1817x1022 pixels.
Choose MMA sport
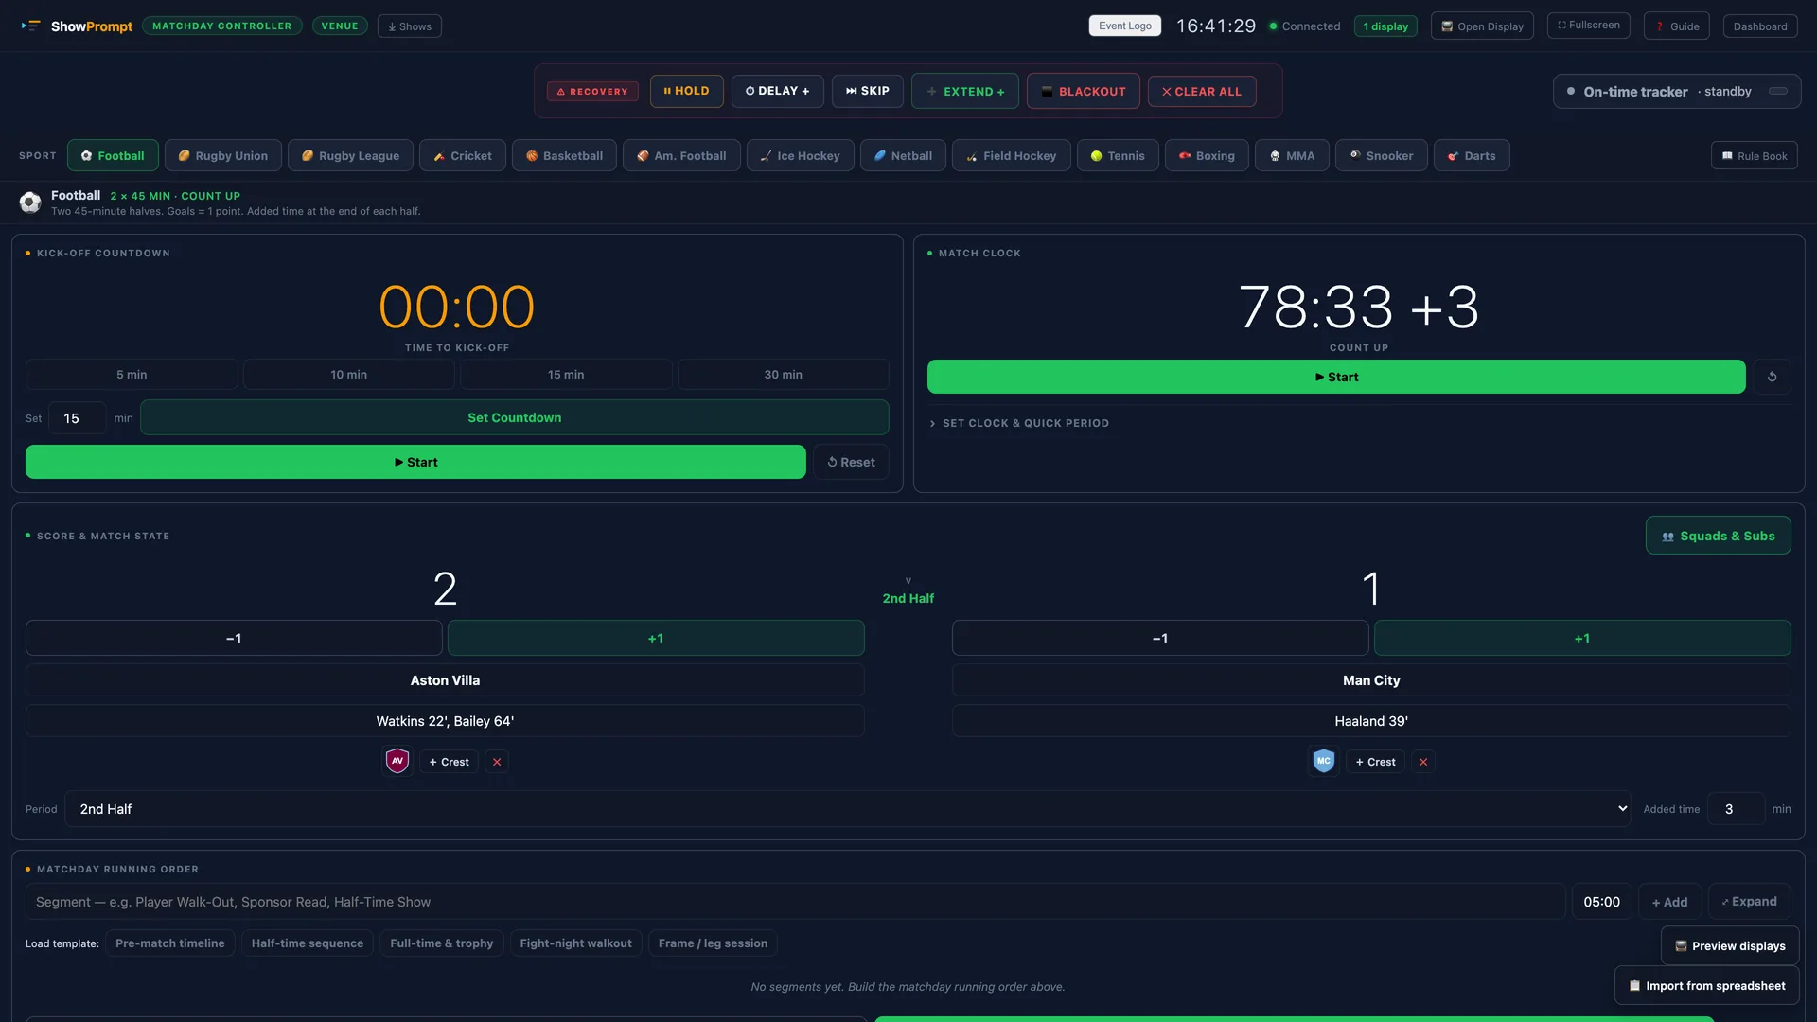(x=1292, y=156)
